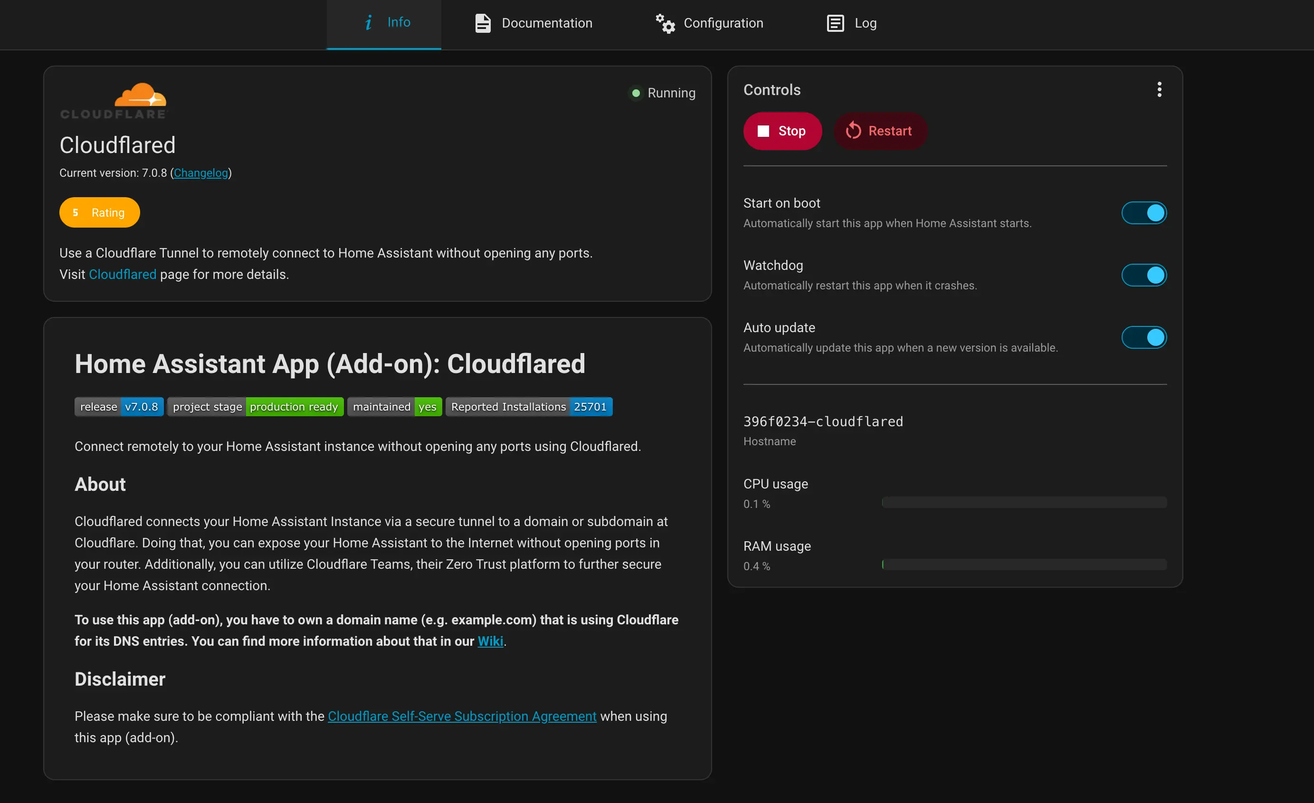Viewport: 1314px width, 803px height.
Task: Click the RAM usage label
Action: 777,546
